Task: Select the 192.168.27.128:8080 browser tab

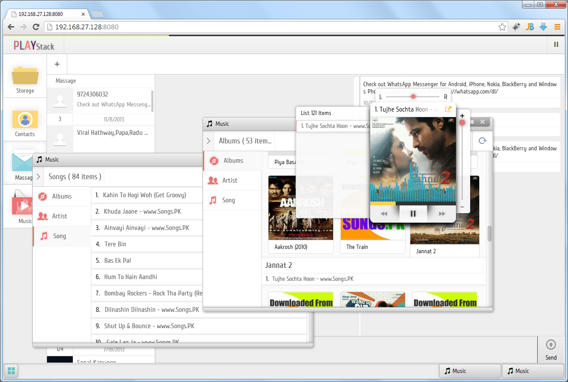Action: 47,14
